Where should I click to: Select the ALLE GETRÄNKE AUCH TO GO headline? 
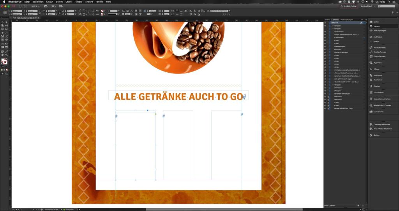[178, 96]
